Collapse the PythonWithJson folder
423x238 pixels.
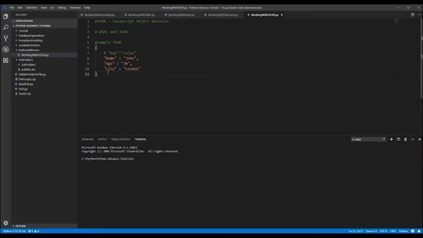(x=29, y=50)
